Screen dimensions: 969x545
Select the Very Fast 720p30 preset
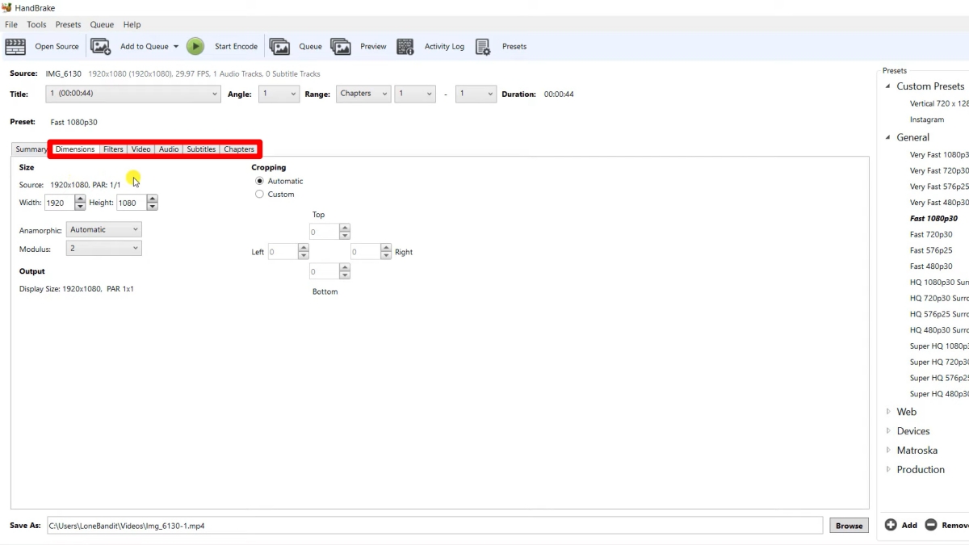(x=939, y=170)
